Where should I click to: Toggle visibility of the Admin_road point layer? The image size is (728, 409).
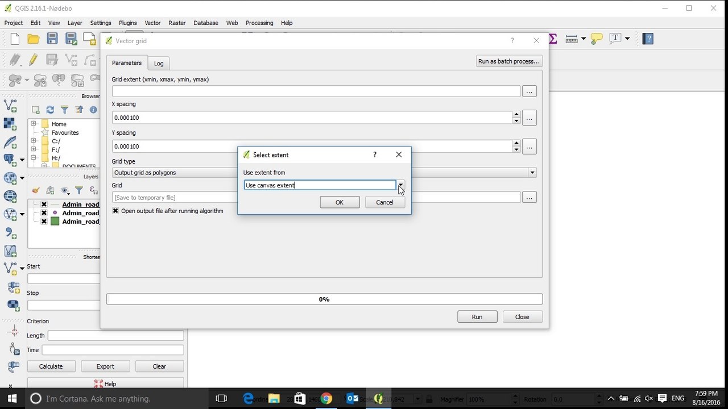tap(44, 213)
